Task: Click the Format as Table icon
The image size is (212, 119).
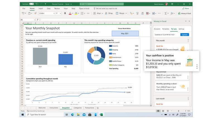Action: click(153, 13)
